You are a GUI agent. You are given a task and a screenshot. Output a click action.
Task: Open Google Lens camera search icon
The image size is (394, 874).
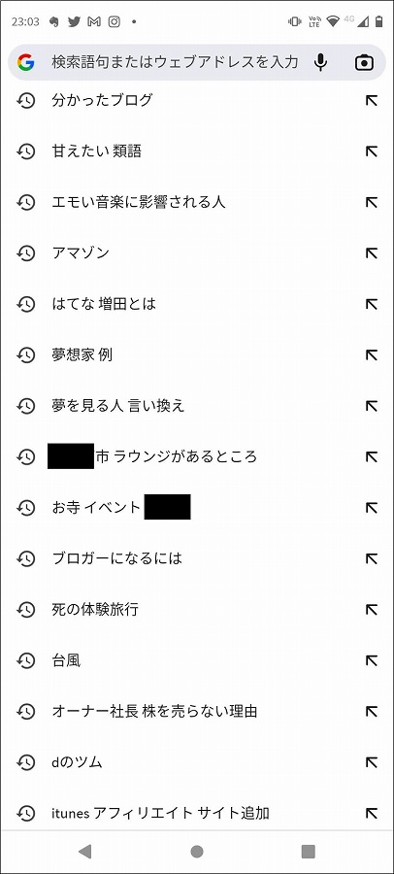pos(365,62)
